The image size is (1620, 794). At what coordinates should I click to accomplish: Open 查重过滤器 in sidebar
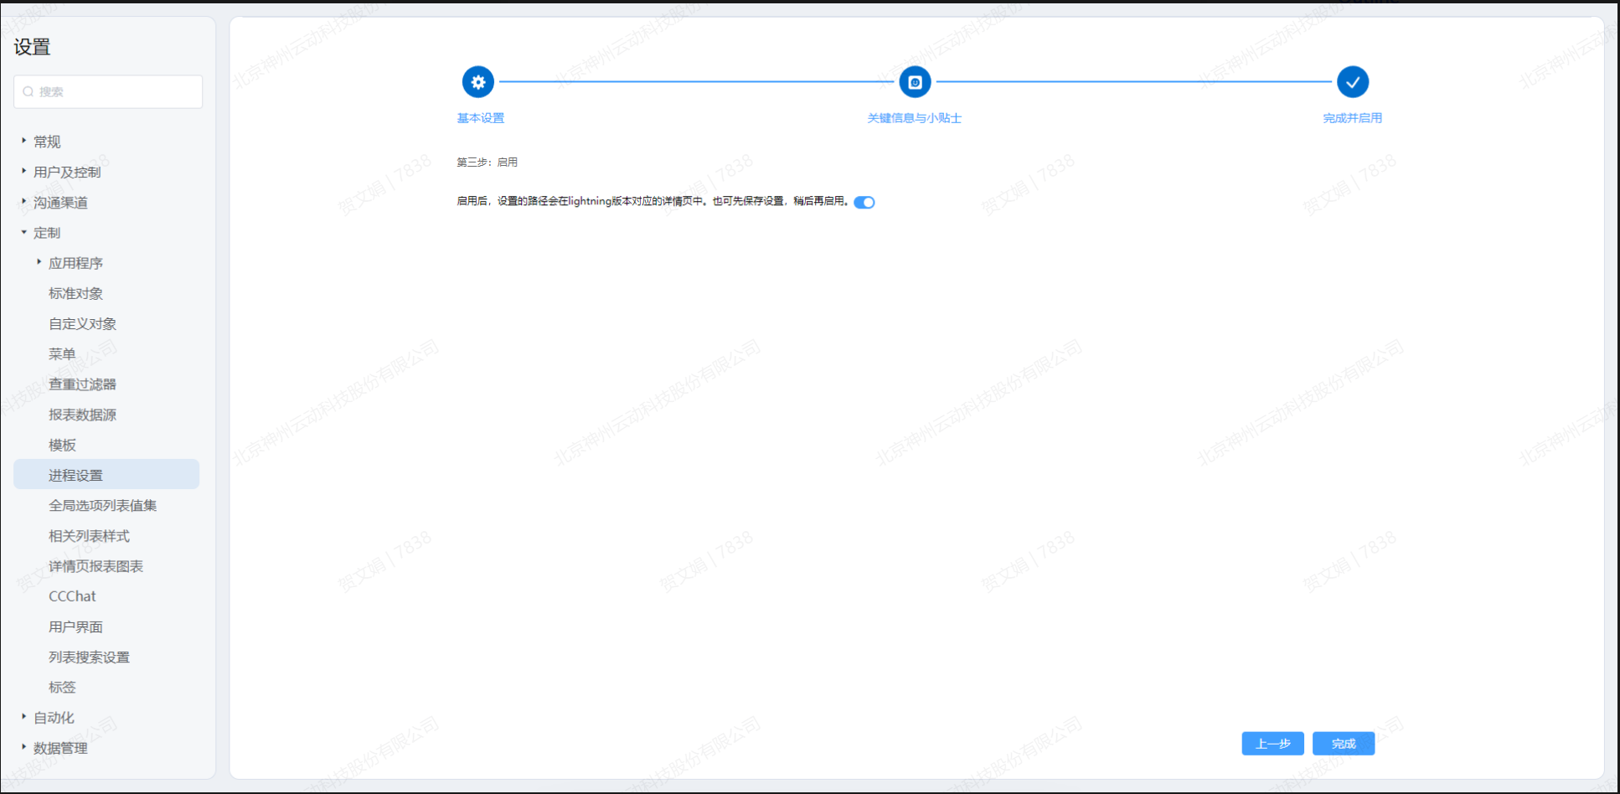tap(82, 384)
